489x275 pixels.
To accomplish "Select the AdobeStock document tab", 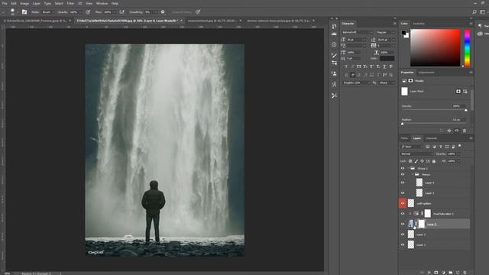I will coord(36,21).
